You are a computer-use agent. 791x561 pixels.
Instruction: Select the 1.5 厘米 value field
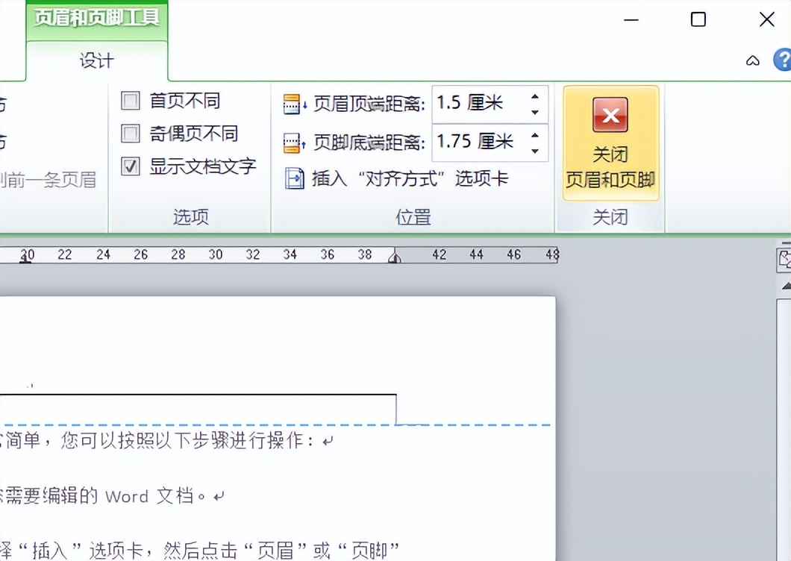click(x=478, y=103)
